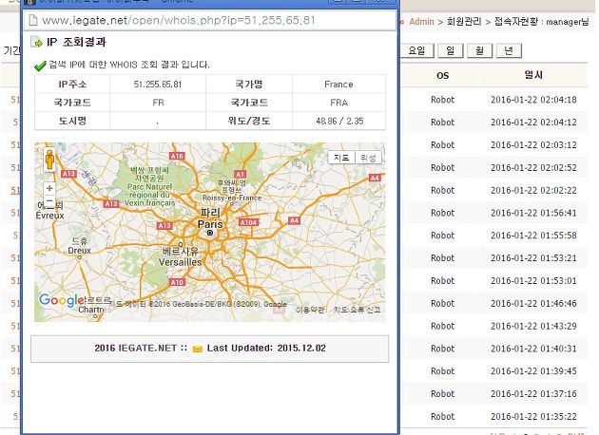Image resolution: width=599 pixels, height=435 pixels.
Task: Click the Google logo on the map
Action: [62, 300]
